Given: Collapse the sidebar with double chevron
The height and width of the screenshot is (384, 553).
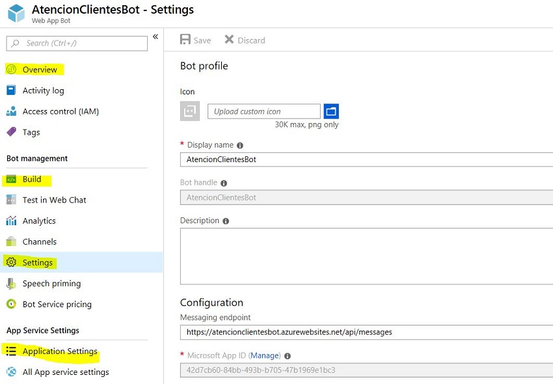Looking at the screenshot, I should (155, 36).
